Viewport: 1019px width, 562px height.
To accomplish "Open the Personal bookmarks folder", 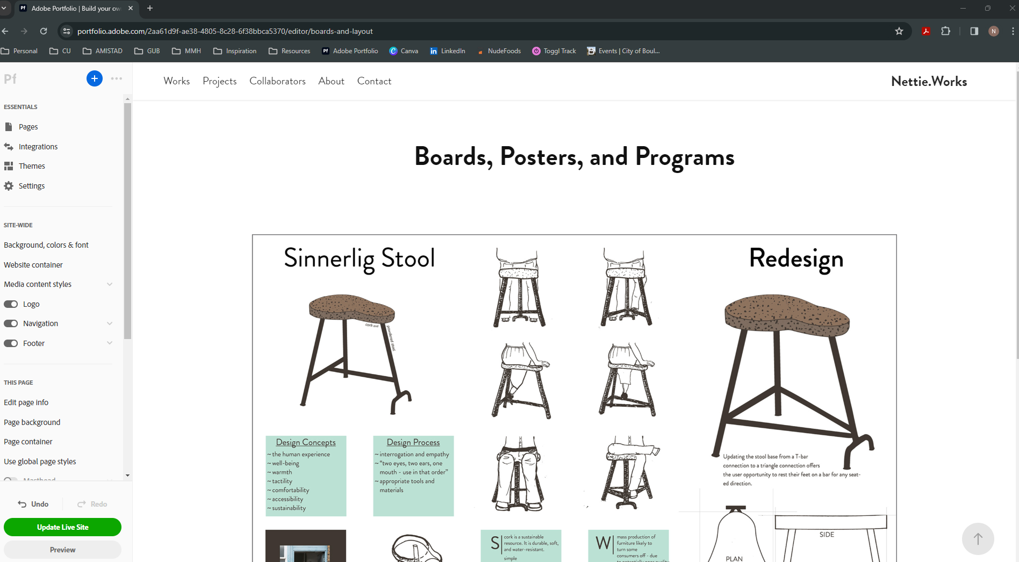I will [x=19, y=51].
